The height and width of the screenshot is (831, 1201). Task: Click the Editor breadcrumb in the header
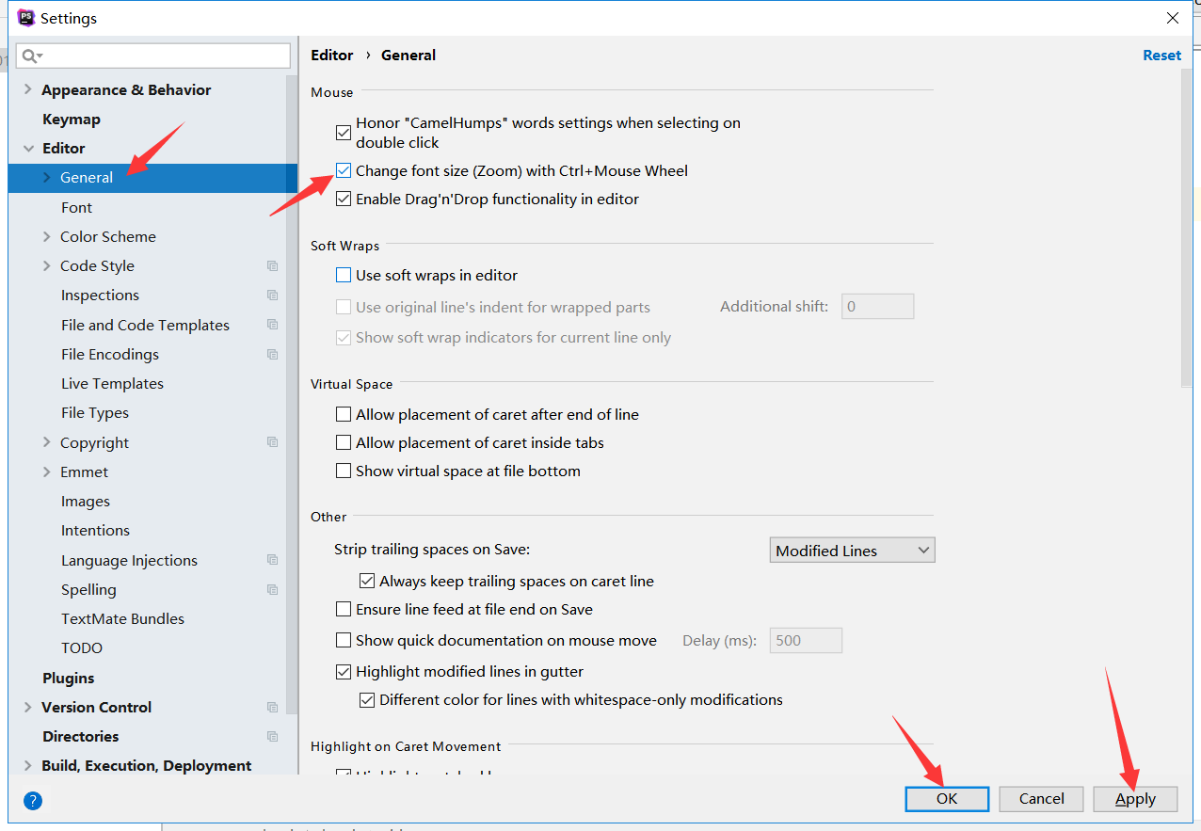point(332,56)
